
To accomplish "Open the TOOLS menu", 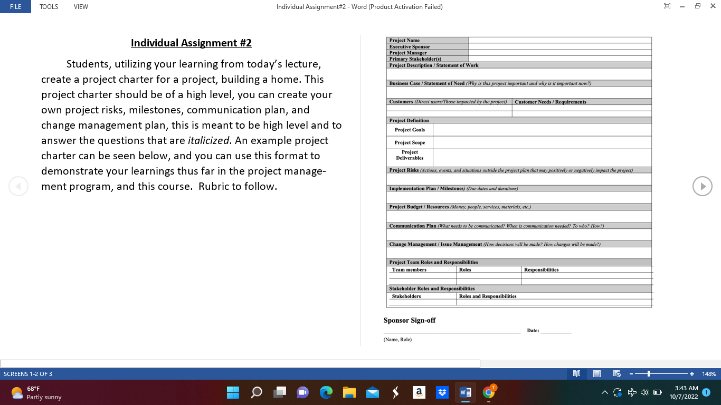I will tap(49, 6).
